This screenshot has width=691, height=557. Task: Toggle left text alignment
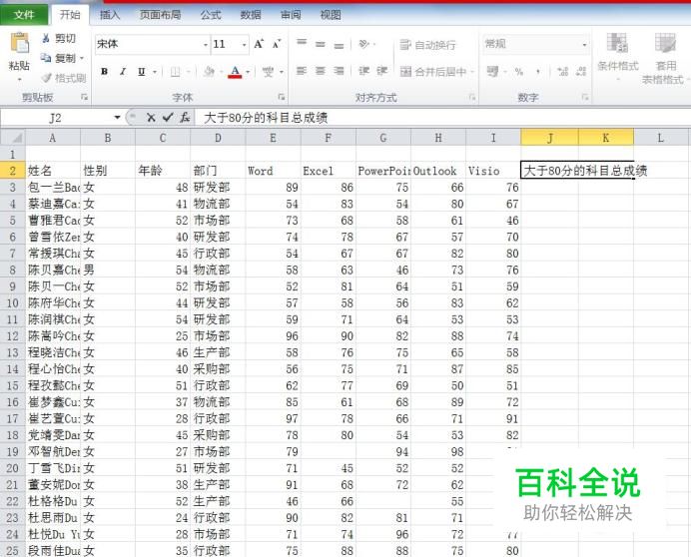coord(302,71)
